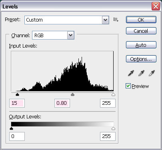Click the input highlight field showing 255
The height and width of the screenshot is (150, 162).
point(108,103)
